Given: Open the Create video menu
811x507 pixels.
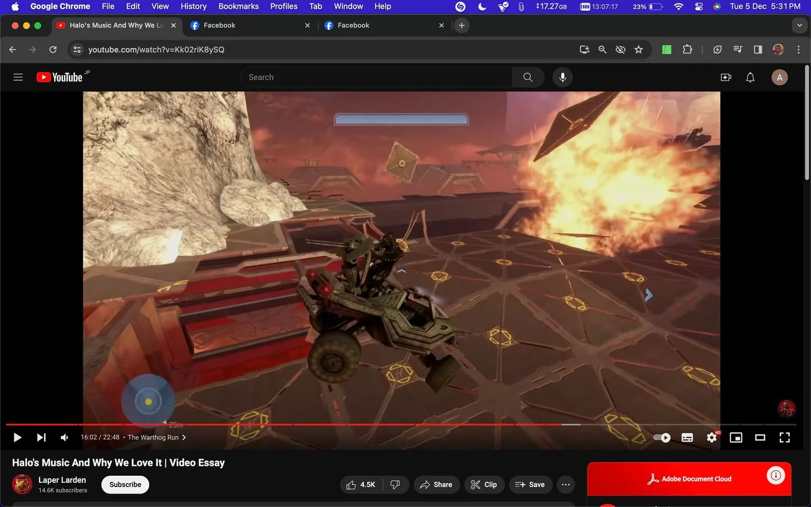Looking at the screenshot, I should (x=726, y=77).
